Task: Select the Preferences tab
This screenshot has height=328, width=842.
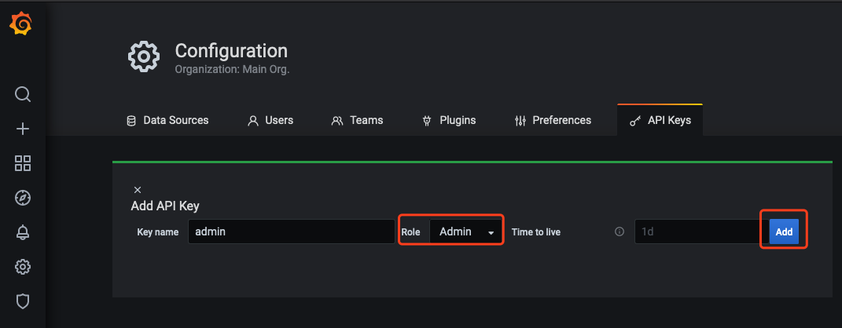Action: [x=553, y=120]
